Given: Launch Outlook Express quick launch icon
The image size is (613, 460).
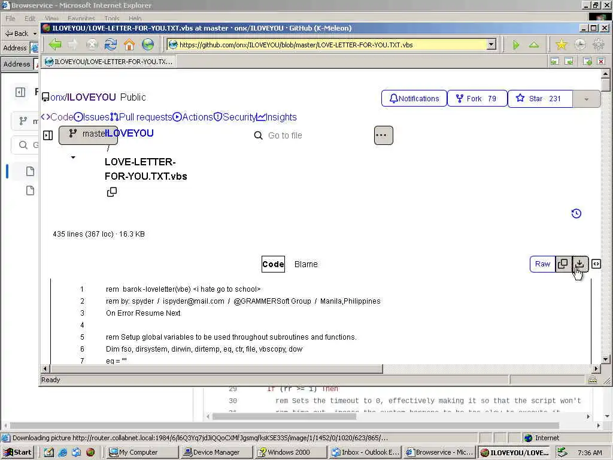Looking at the screenshot, I should tap(76, 453).
